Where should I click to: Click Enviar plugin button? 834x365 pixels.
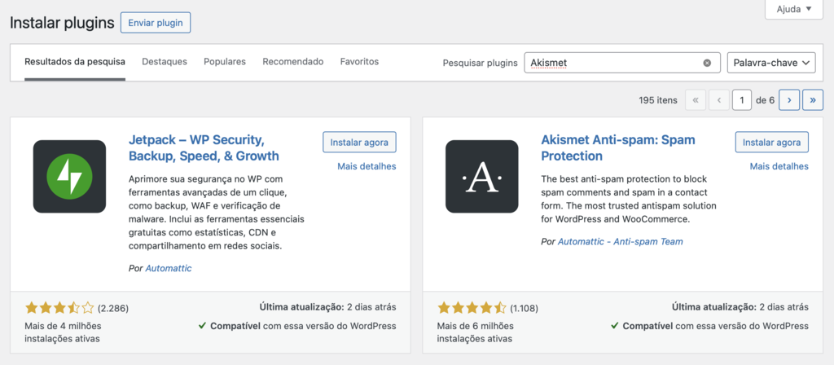(x=156, y=23)
